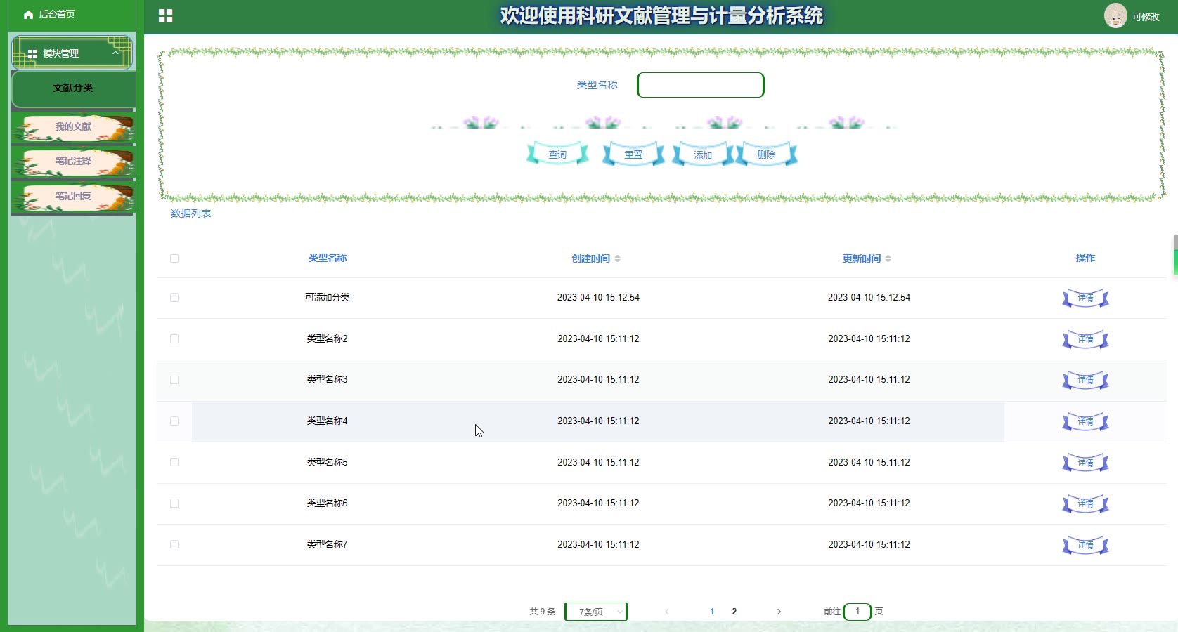Image resolution: width=1178 pixels, height=632 pixels.
Task: Check the 类型名称7 row checkbox
Action: click(174, 544)
